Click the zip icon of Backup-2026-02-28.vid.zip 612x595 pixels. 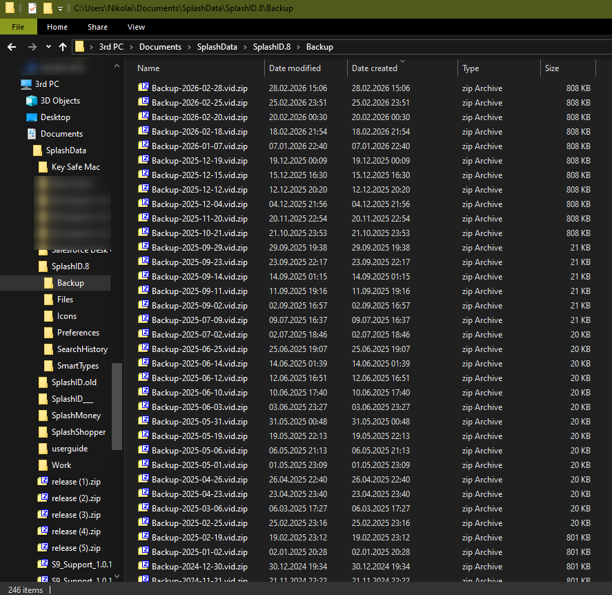(x=144, y=88)
